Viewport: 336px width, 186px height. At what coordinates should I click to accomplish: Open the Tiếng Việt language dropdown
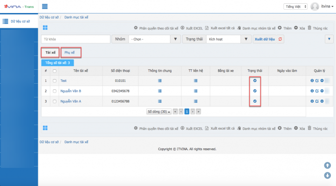click(x=295, y=7)
